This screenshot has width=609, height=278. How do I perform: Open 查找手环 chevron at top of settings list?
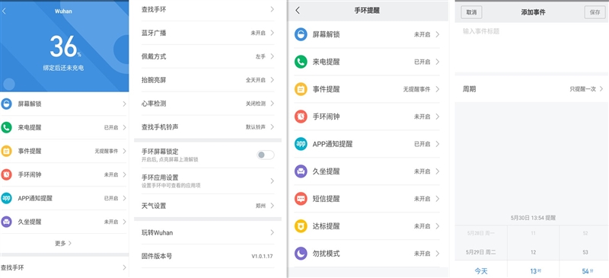273,9
